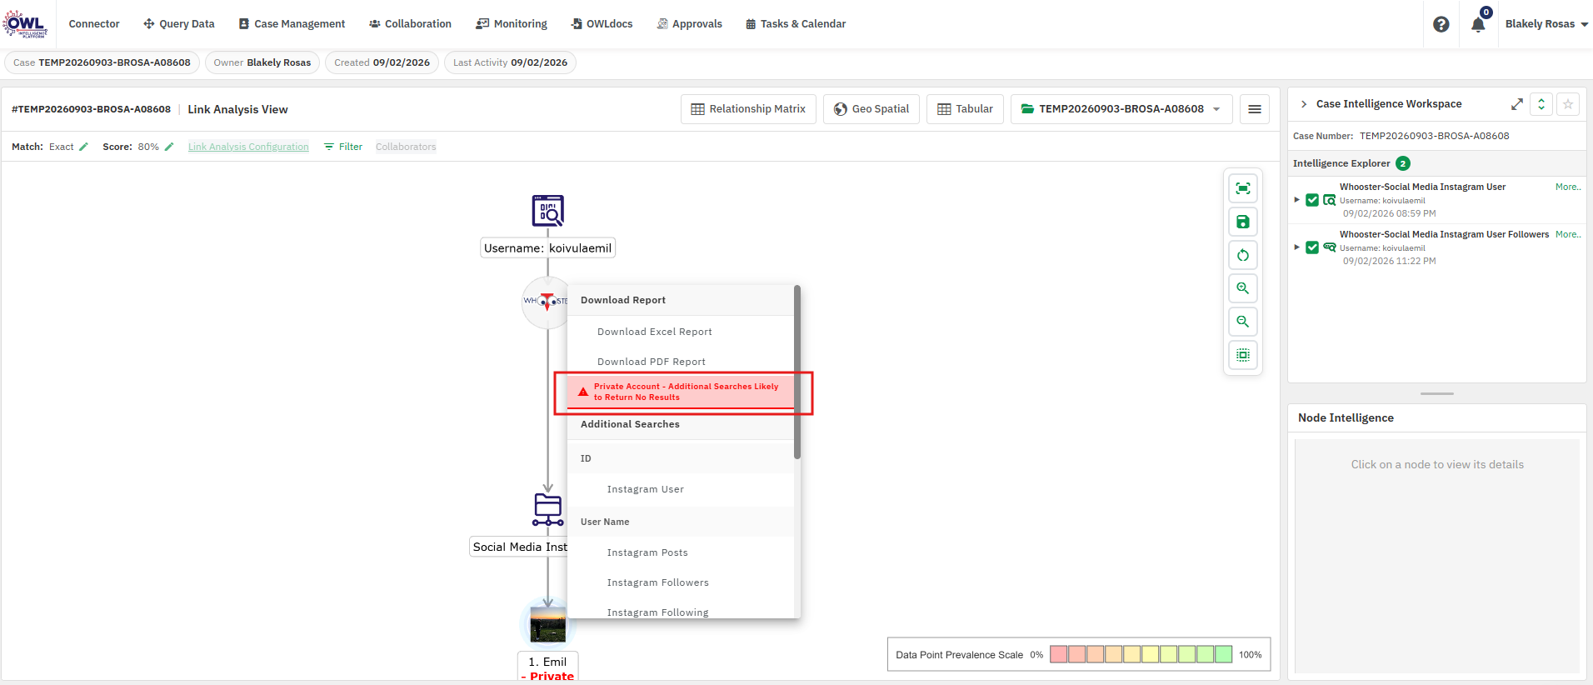Choose Instagram Followers additional search
1593x685 pixels.
pos(657,582)
